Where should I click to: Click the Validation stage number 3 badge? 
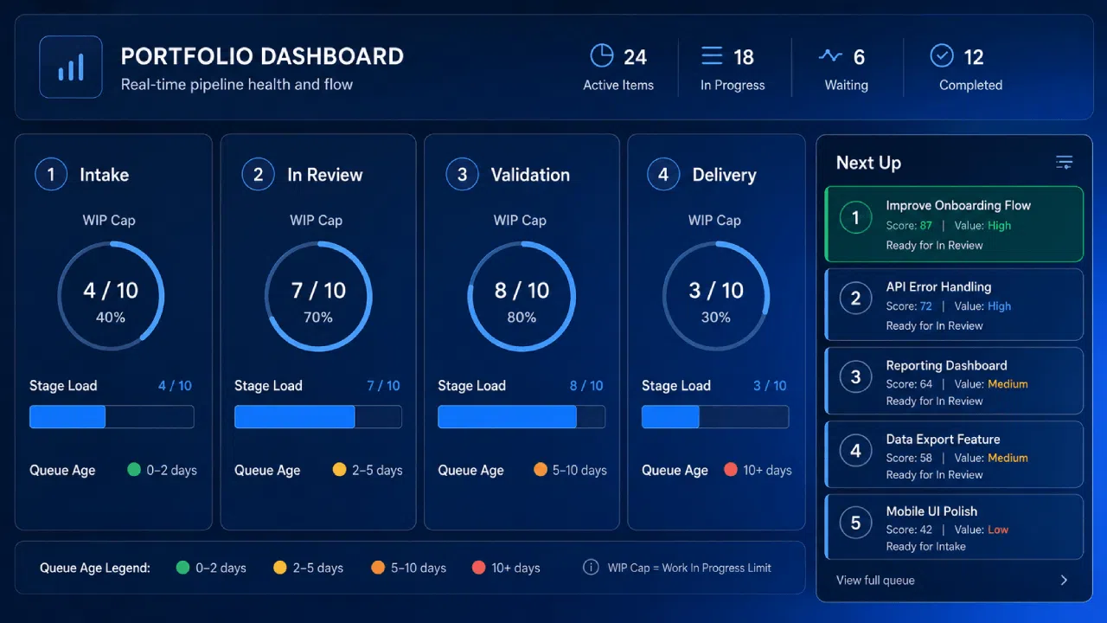[462, 175]
